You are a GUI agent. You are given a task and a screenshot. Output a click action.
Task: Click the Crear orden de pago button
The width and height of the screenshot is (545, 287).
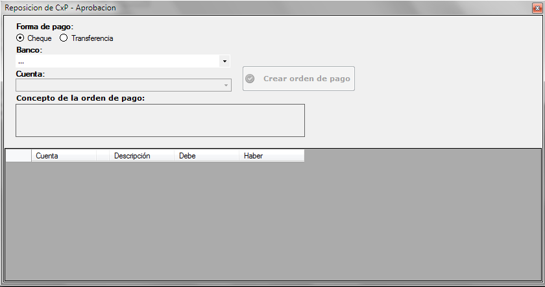[298, 79]
